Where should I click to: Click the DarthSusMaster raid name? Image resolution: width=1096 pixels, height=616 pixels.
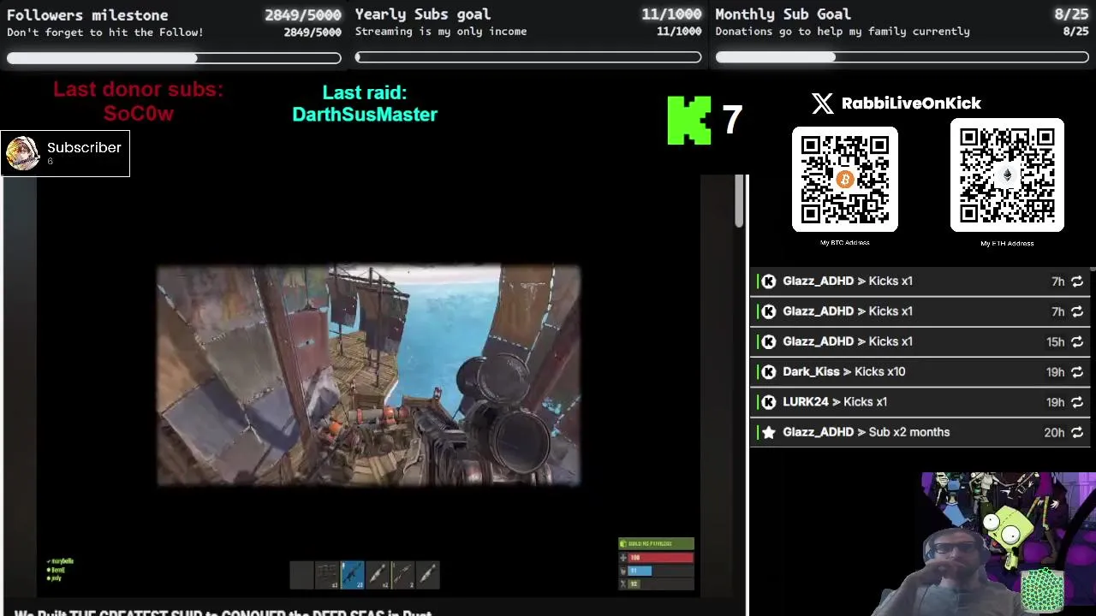365,115
